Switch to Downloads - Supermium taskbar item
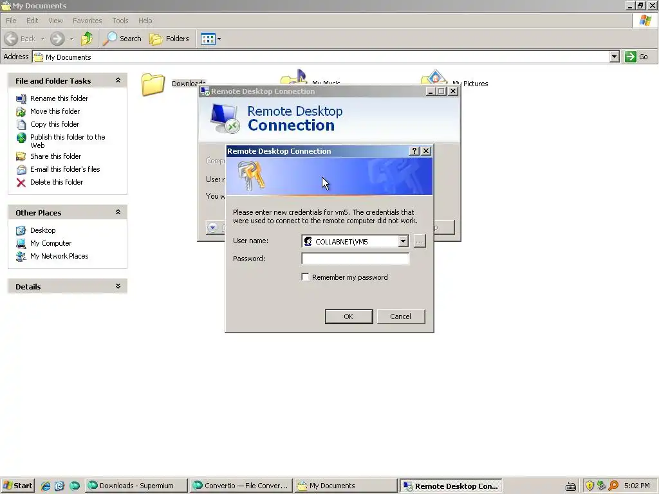 click(x=136, y=486)
